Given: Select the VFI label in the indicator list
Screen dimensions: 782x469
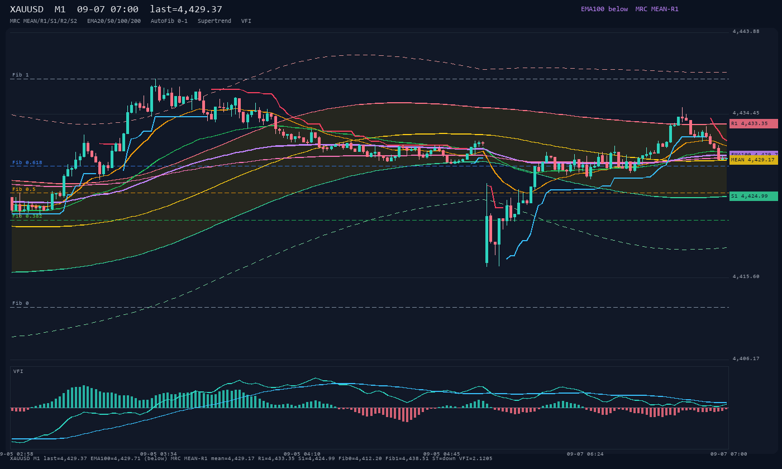Looking at the screenshot, I should coord(246,21).
